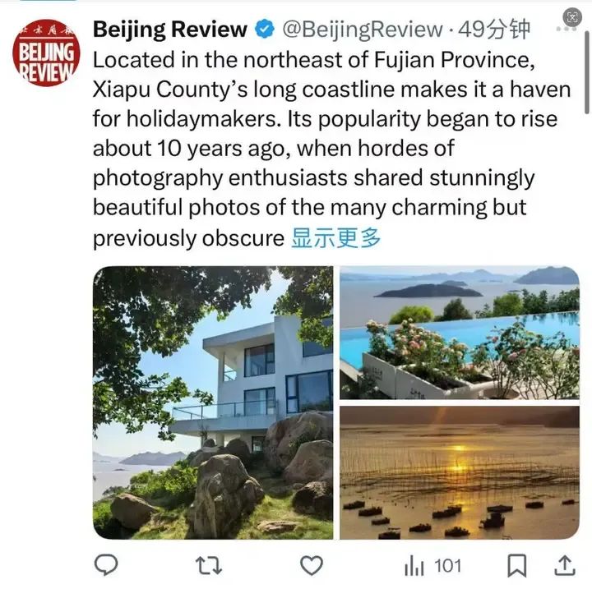View the infinity pool with roses photo
This screenshot has height=598, width=592.
460,333
